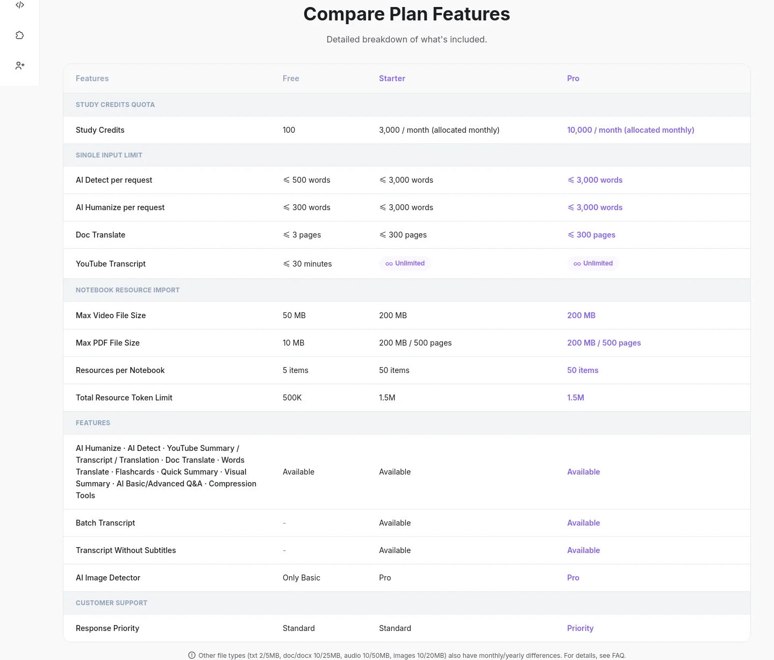Image resolution: width=774 pixels, height=660 pixels.
Task: Click the Starter plan's Unlimited badge for YouTube Transcript
Action: [x=405, y=263]
